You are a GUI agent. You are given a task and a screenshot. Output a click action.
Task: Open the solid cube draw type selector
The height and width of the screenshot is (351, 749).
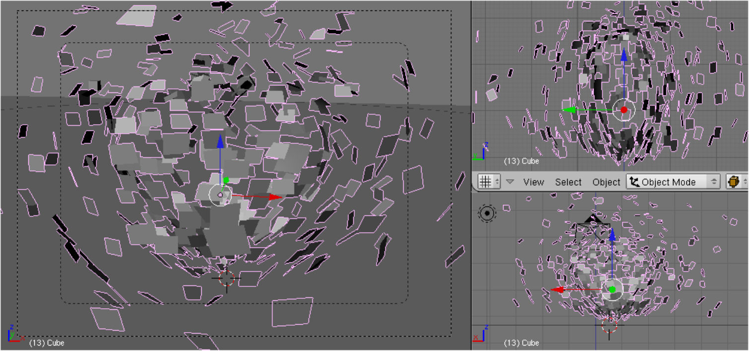(x=735, y=182)
